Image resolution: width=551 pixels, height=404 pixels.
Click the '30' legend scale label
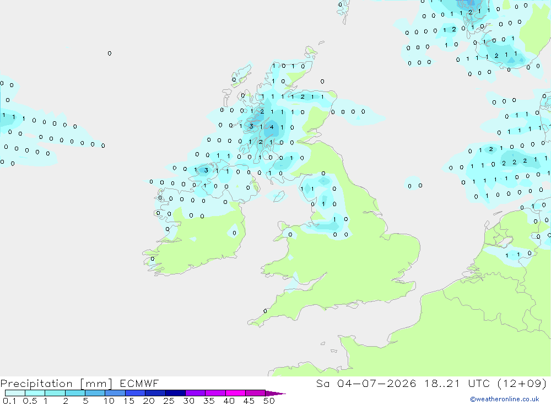[188, 401]
